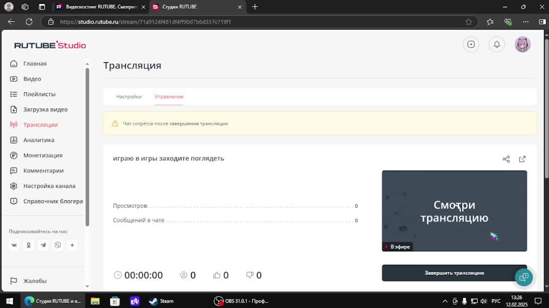
Task: Click the chat warning banner text
Action: point(175,123)
